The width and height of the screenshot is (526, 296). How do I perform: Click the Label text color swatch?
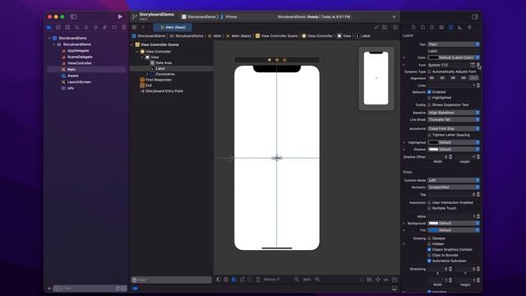click(433, 58)
